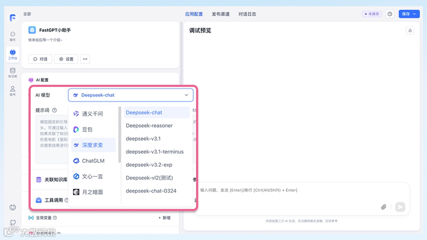
Task: Click 新增 to add a global variable
Action: click(x=165, y=218)
